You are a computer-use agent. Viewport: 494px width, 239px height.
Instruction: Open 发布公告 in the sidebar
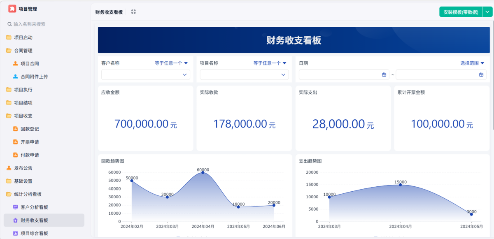point(23,168)
